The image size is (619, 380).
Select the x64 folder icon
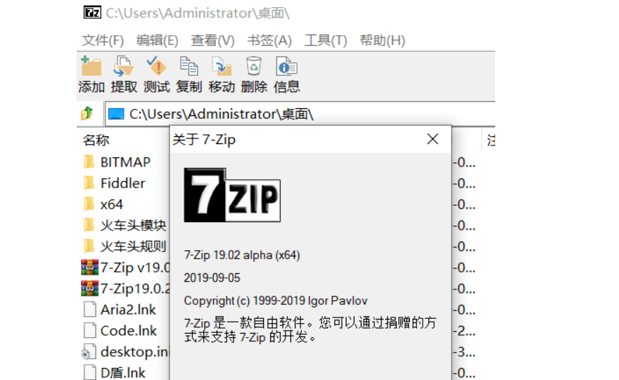click(x=89, y=204)
